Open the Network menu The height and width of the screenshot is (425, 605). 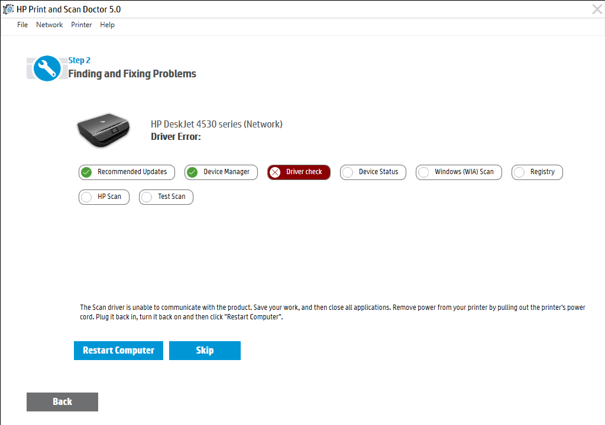pyautogui.click(x=50, y=25)
